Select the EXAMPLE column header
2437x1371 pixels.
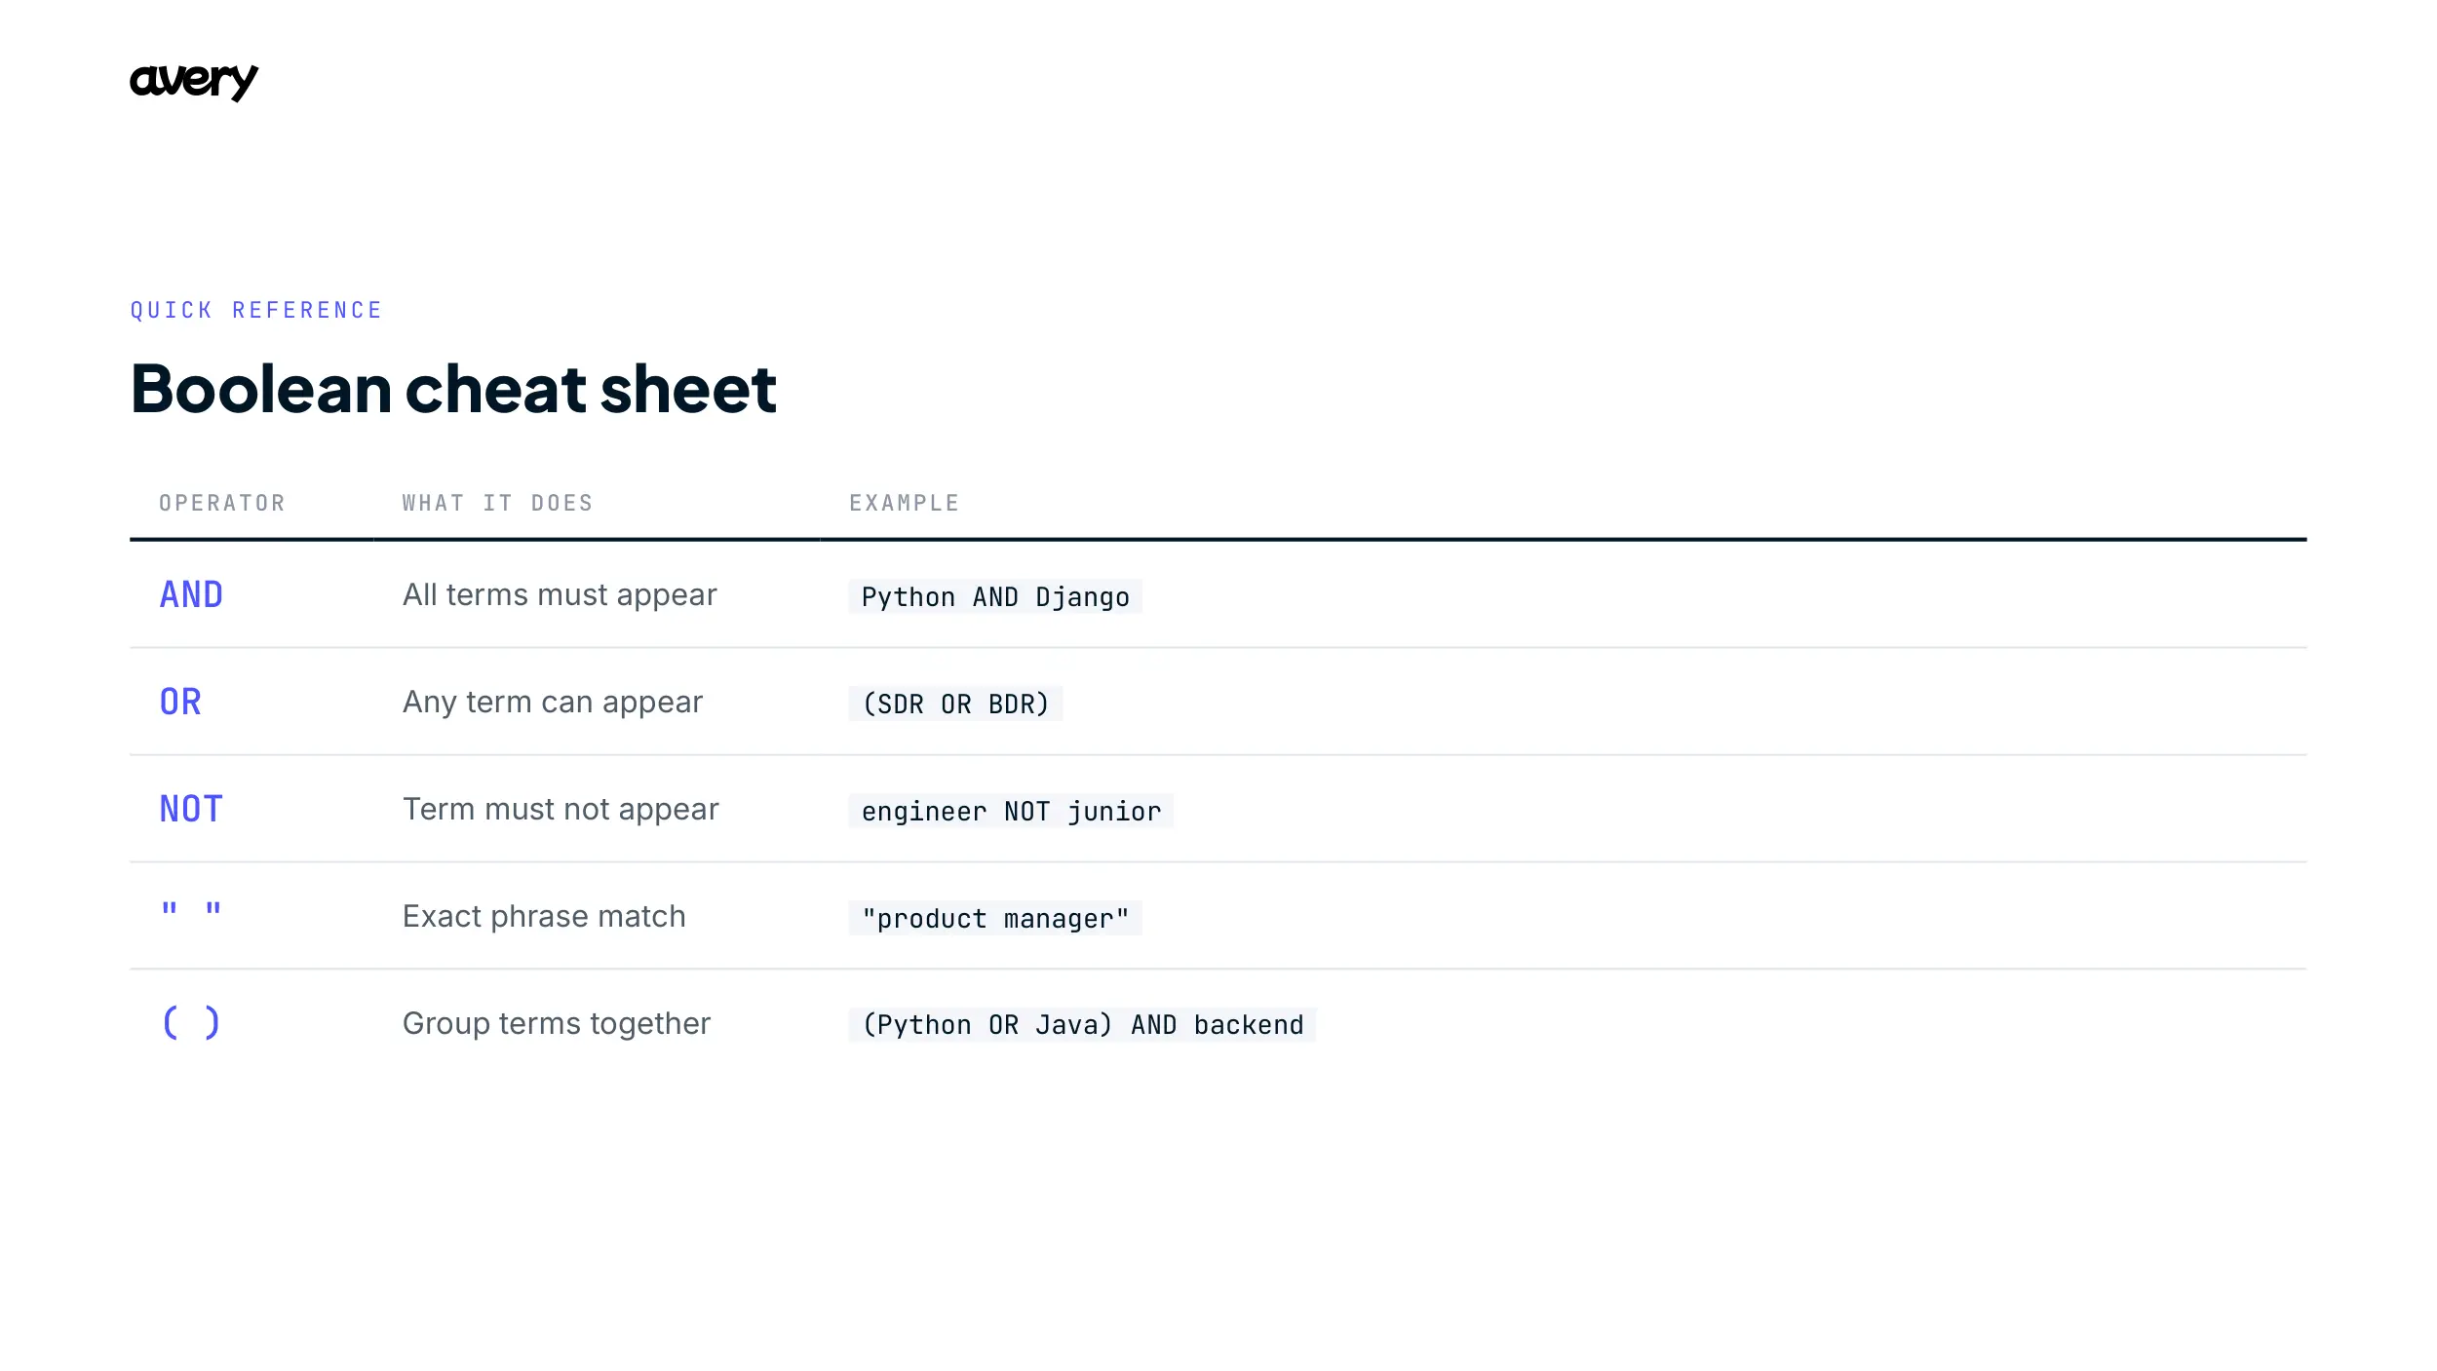[905, 503]
